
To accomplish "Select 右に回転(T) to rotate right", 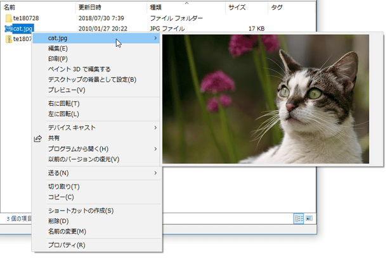I will [x=96, y=104].
